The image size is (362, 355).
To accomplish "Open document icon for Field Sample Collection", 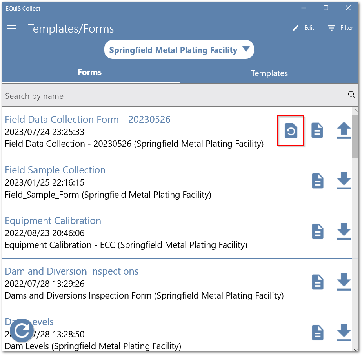I will 317,181.
